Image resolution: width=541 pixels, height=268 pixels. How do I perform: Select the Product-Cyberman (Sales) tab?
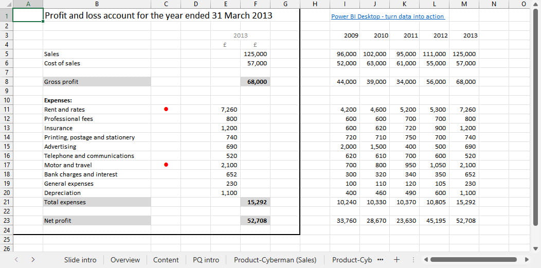[x=275, y=260]
